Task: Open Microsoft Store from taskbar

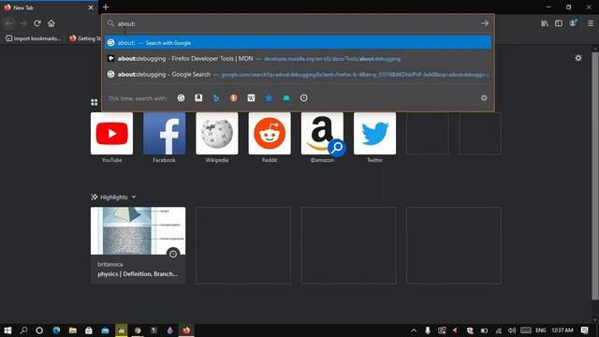Action: pos(89,330)
